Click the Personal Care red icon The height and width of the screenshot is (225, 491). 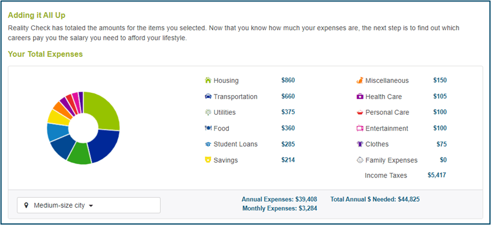[360, 113]
